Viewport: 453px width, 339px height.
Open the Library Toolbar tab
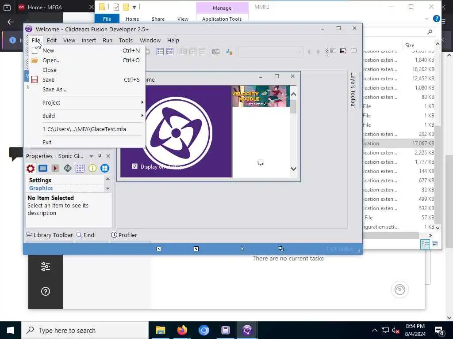[x=50, y=235]
